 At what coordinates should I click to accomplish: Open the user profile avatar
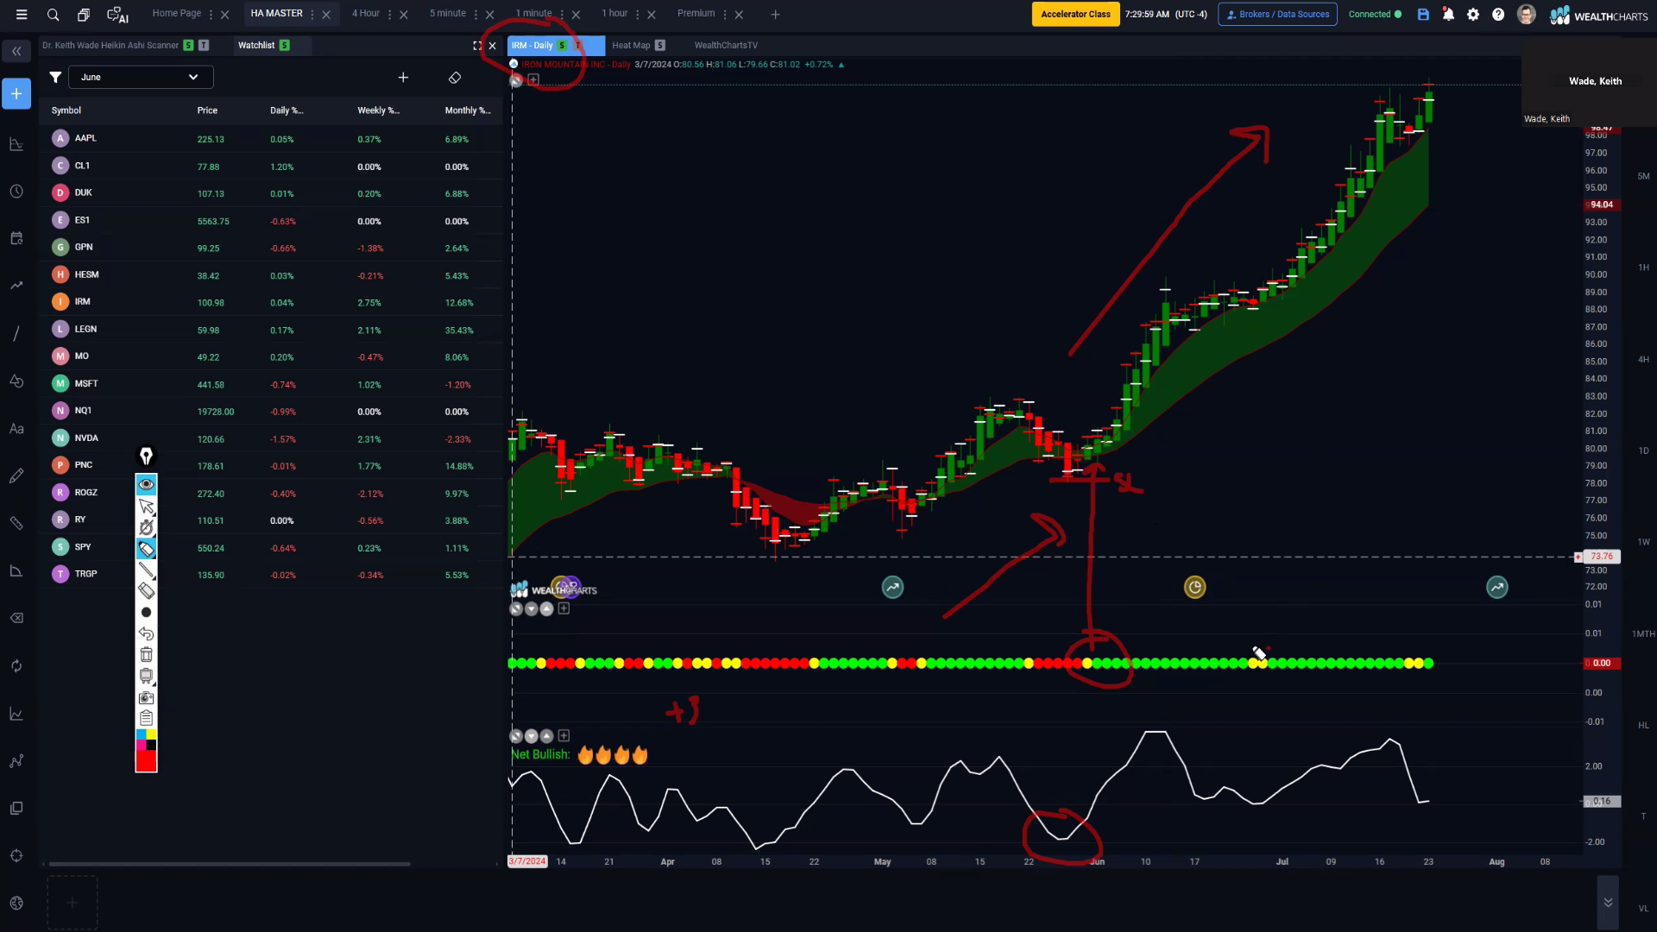(1526, 14)
